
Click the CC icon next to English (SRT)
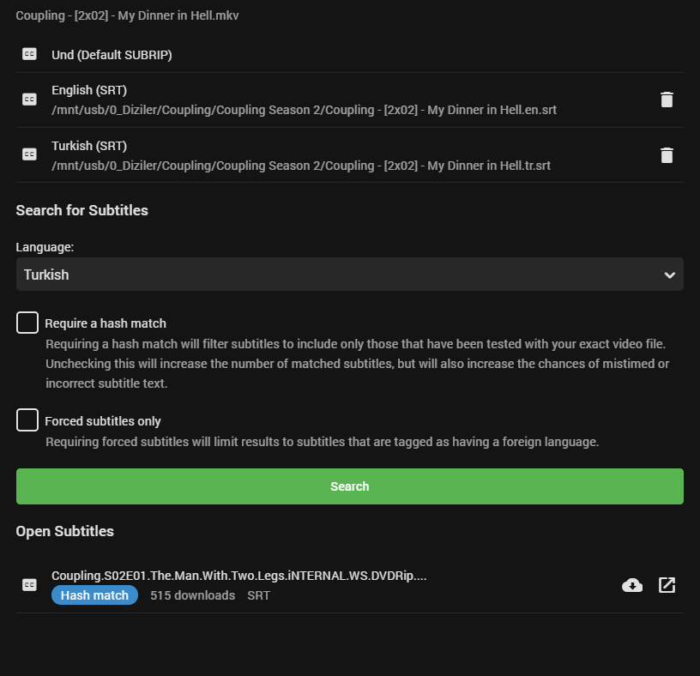click(x=29, y=100)
